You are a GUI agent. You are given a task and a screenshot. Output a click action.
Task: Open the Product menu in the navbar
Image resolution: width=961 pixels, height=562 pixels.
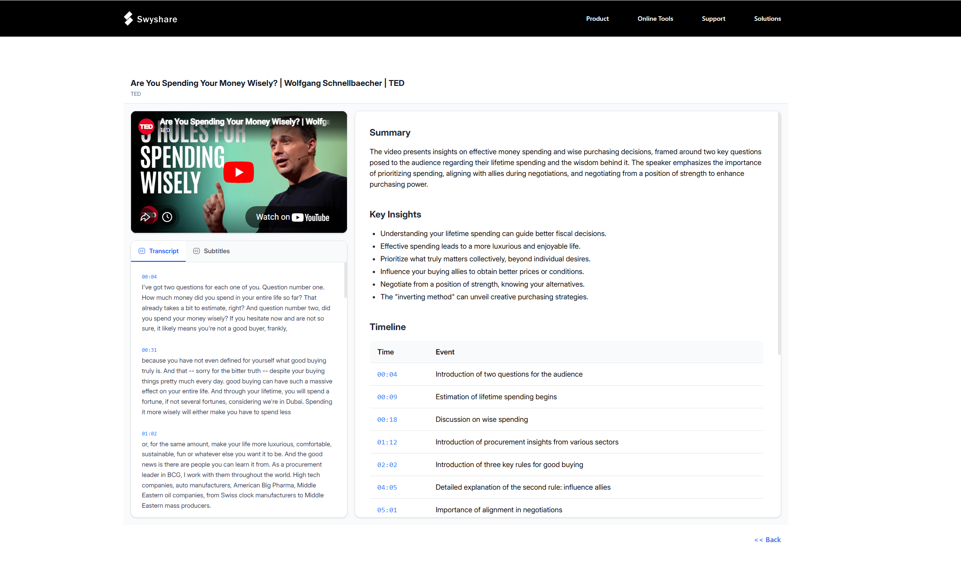coord(597,19)
